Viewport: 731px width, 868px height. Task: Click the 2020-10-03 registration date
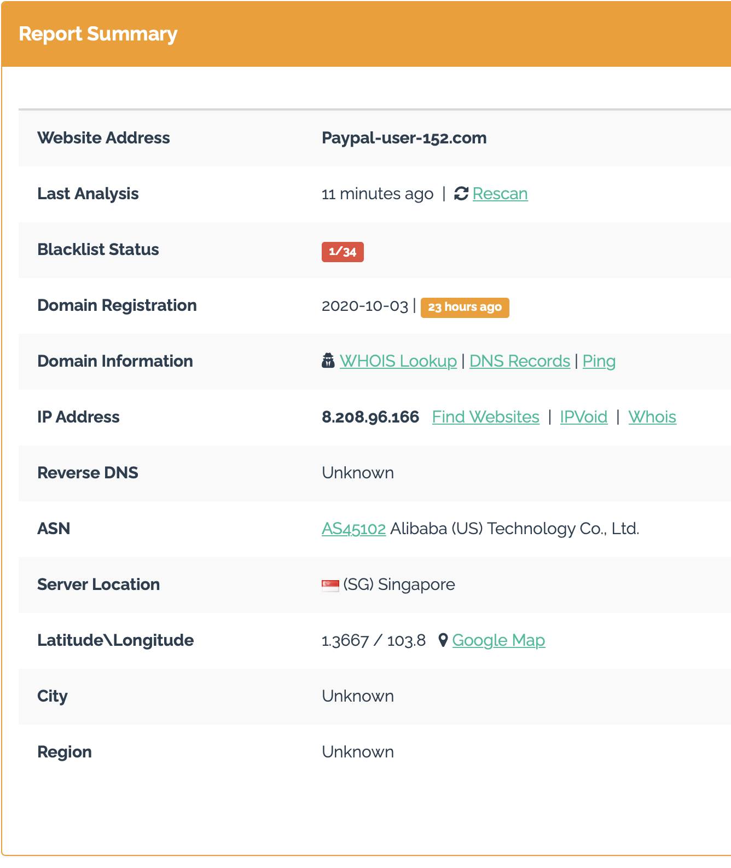[365, 306]
